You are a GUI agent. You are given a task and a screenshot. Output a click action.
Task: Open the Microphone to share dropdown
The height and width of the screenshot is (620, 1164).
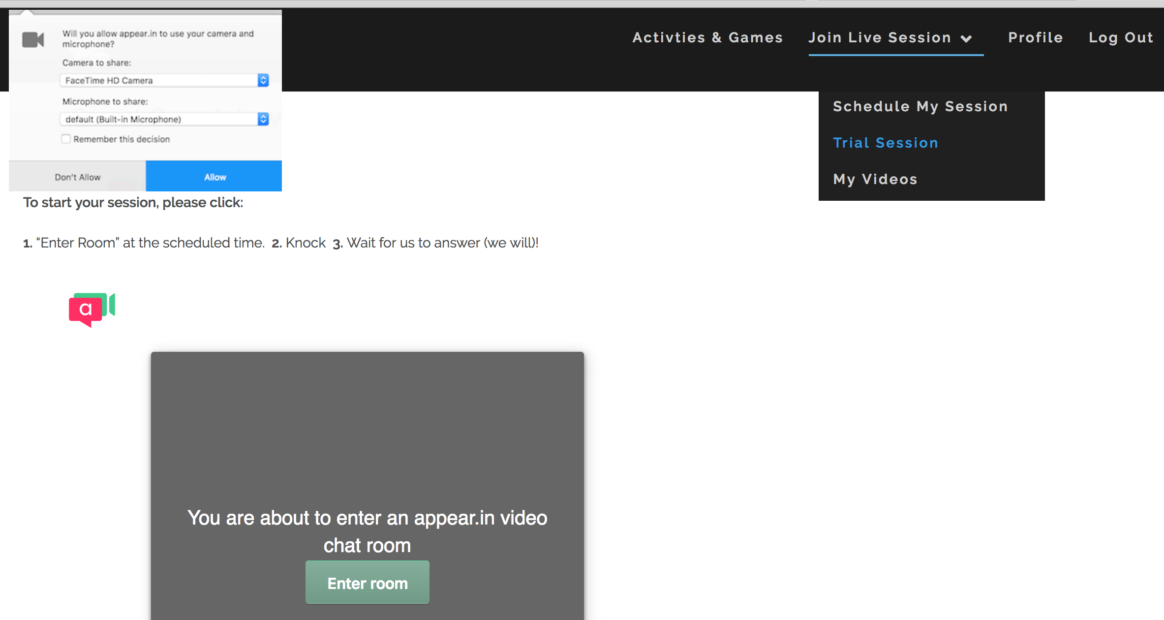coord(164,119)
